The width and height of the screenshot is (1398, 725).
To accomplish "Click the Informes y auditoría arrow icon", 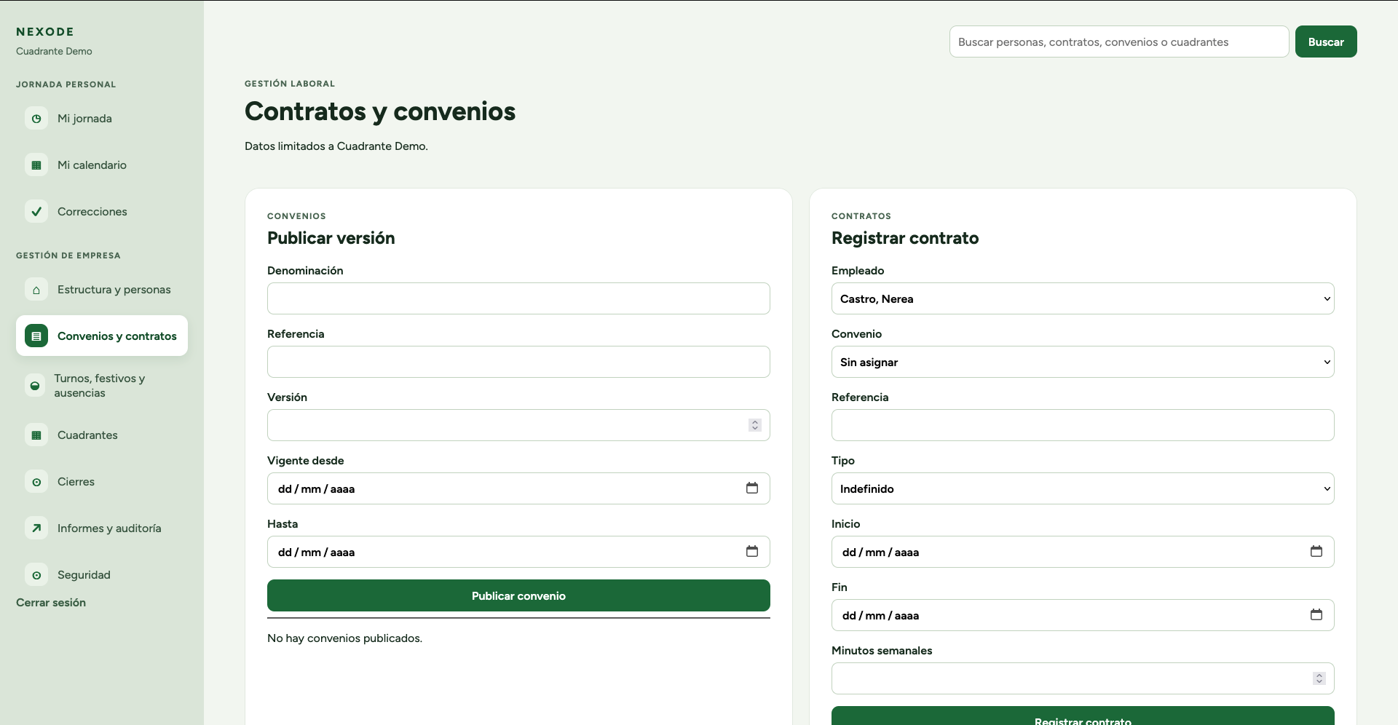I will (x=36, y=528).
